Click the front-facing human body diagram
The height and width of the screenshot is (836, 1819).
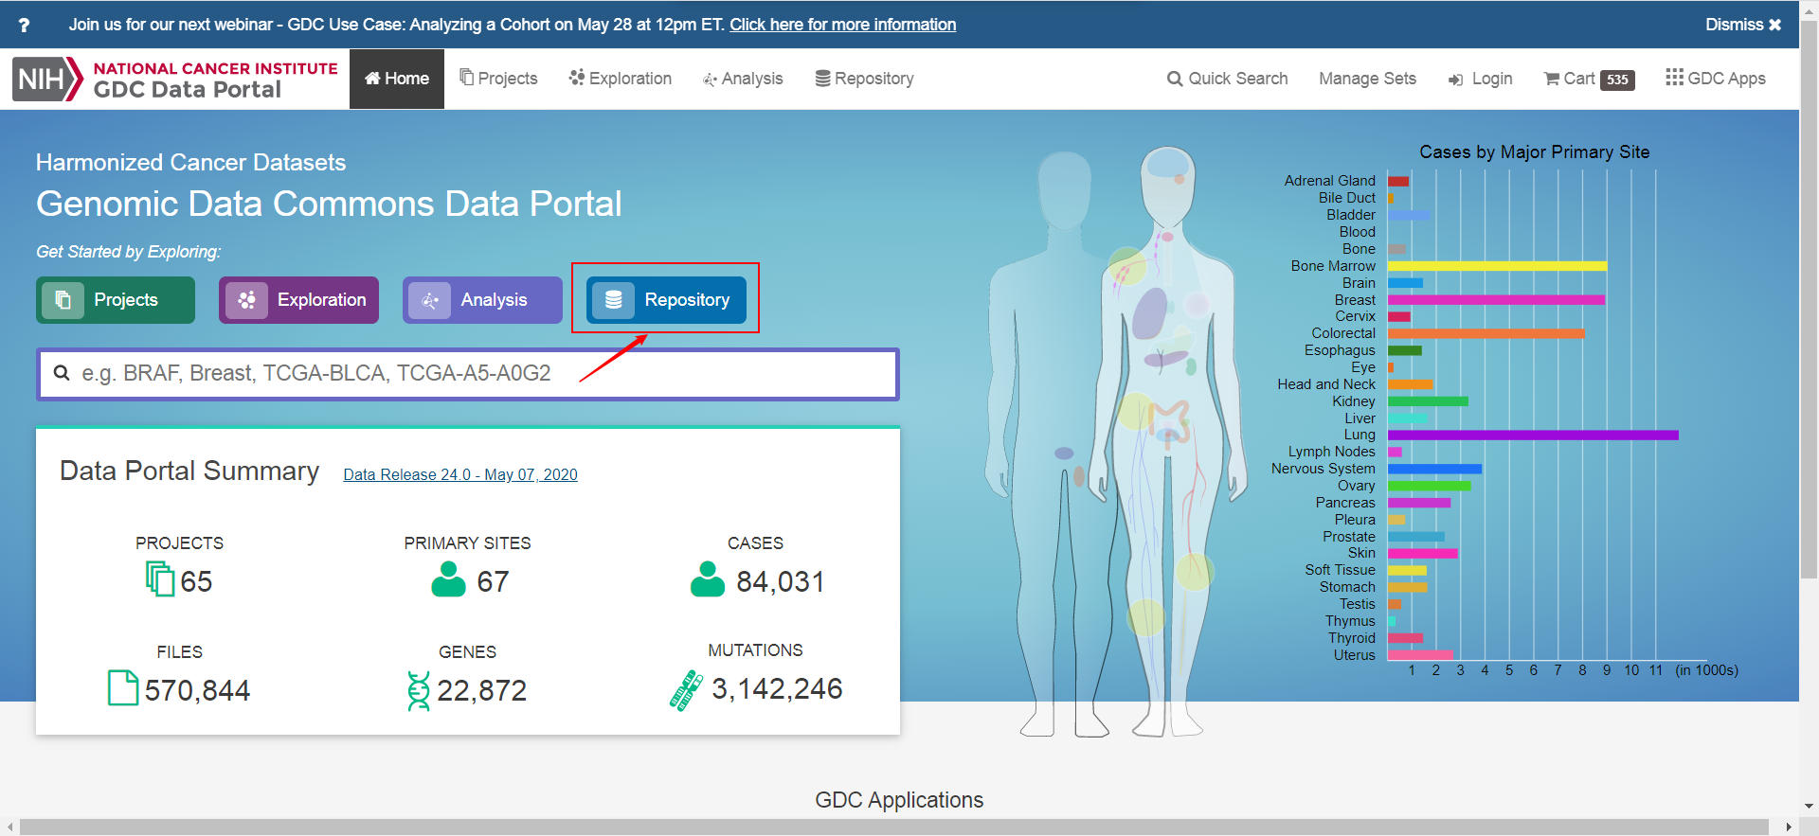(x=1168, y=440)
